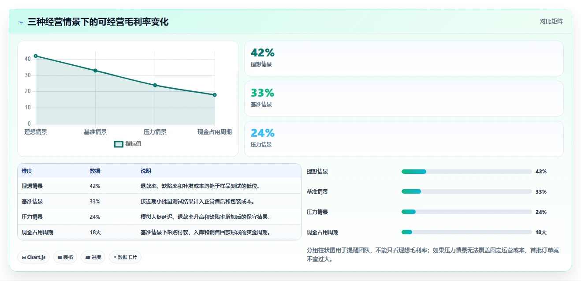
Task: Click the x-axis label 理想情景 on chart
Action: [36, 132]
